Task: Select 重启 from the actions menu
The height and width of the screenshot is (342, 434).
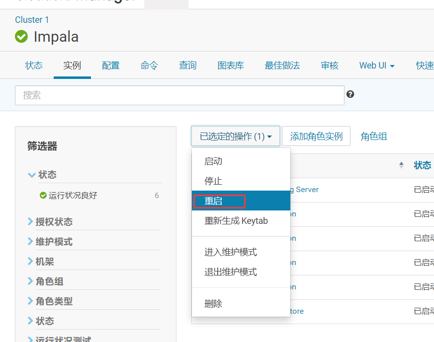Action: pyautogui.click(x=213, y=201)
